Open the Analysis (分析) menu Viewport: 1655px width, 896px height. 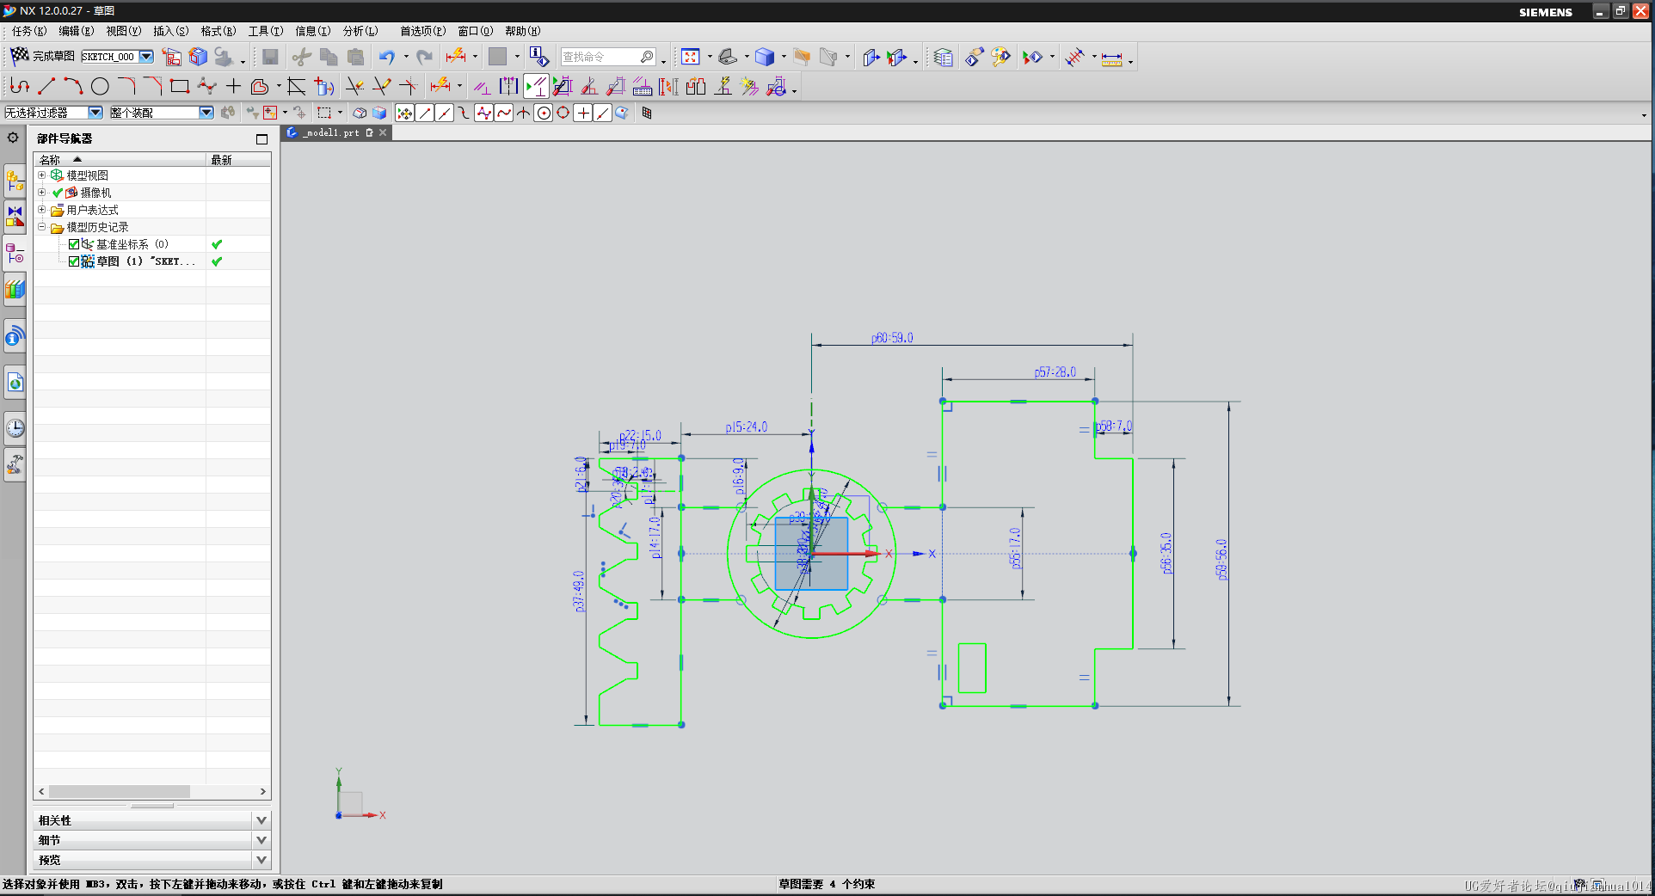[360, 31]
